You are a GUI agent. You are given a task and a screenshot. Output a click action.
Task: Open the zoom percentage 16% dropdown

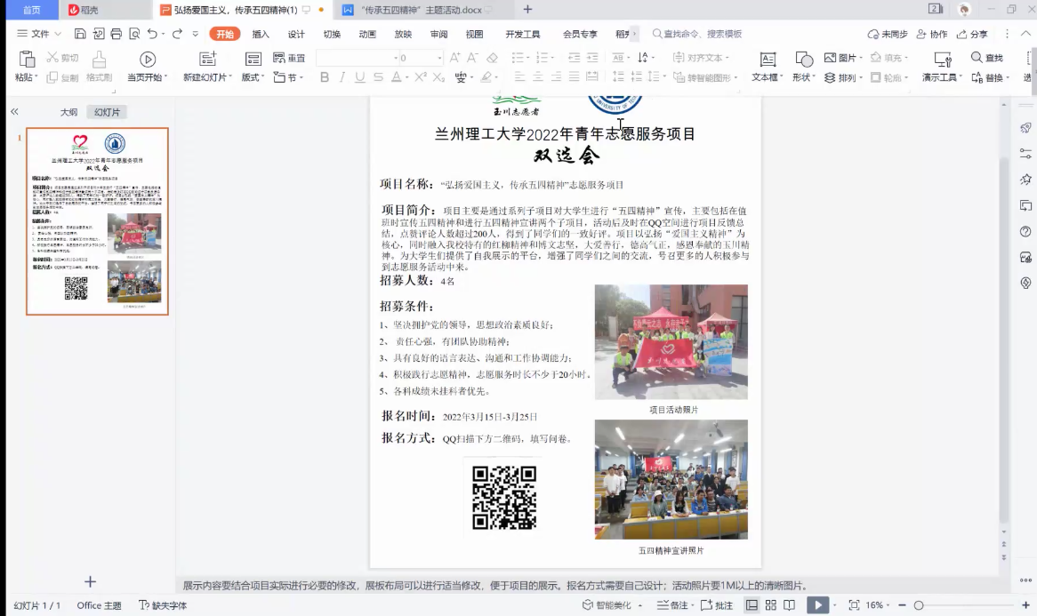(x=879, y=604)
